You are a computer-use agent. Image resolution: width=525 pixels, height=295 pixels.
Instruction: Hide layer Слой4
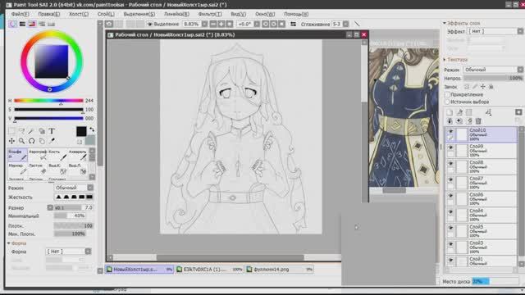click(450, 212)
